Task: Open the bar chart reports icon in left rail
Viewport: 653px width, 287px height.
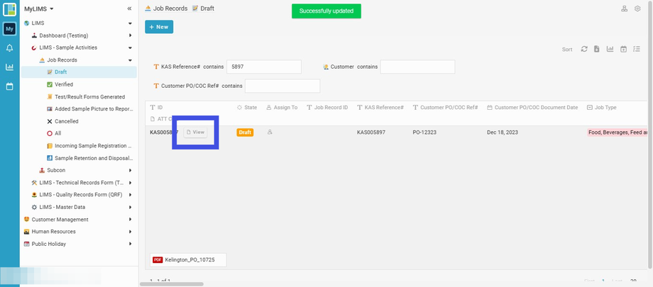Action: pos(9,67)
